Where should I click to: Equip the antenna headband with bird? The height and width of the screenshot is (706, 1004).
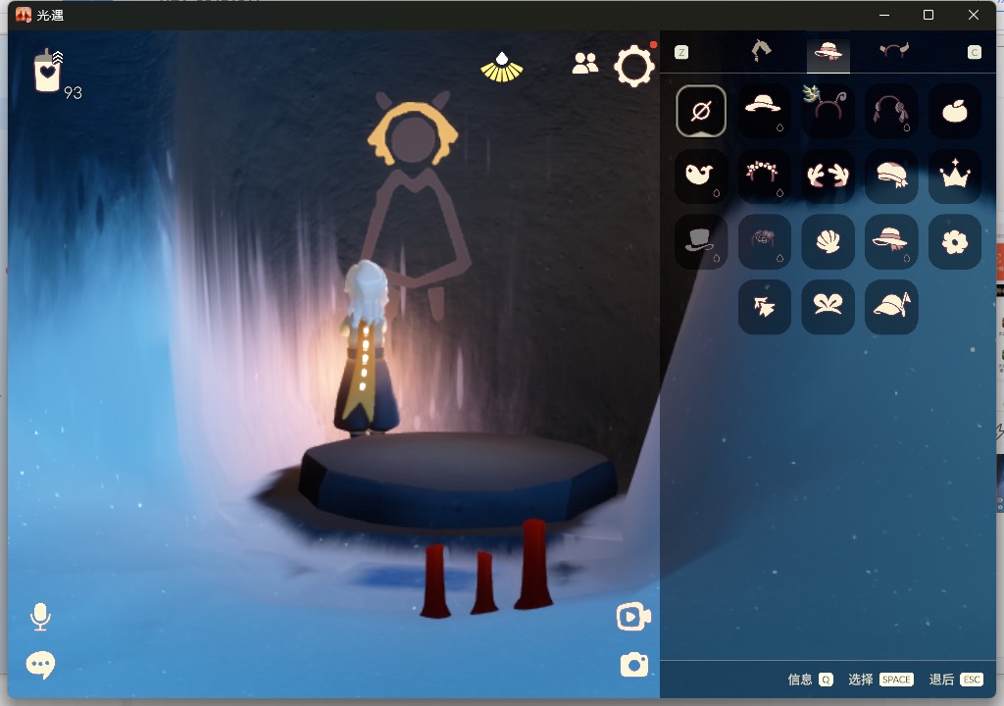point(828,111)
